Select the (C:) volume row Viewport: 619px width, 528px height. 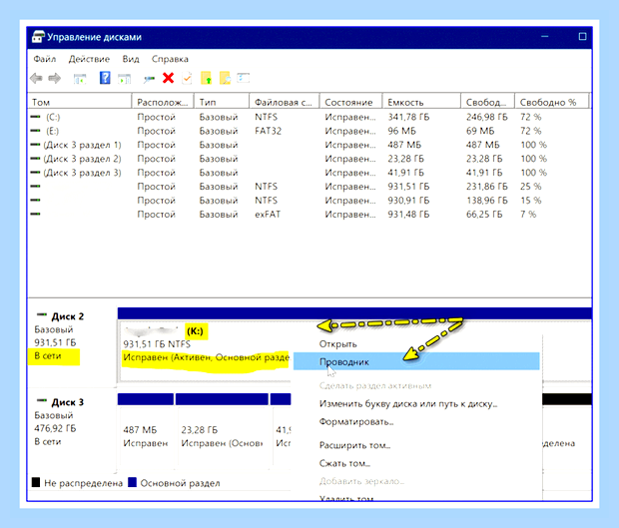[309, 117]
